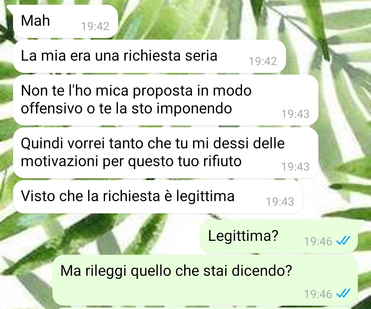Tap 19:43 timestamp on 'motivazioni' message

tap(295, 167)
